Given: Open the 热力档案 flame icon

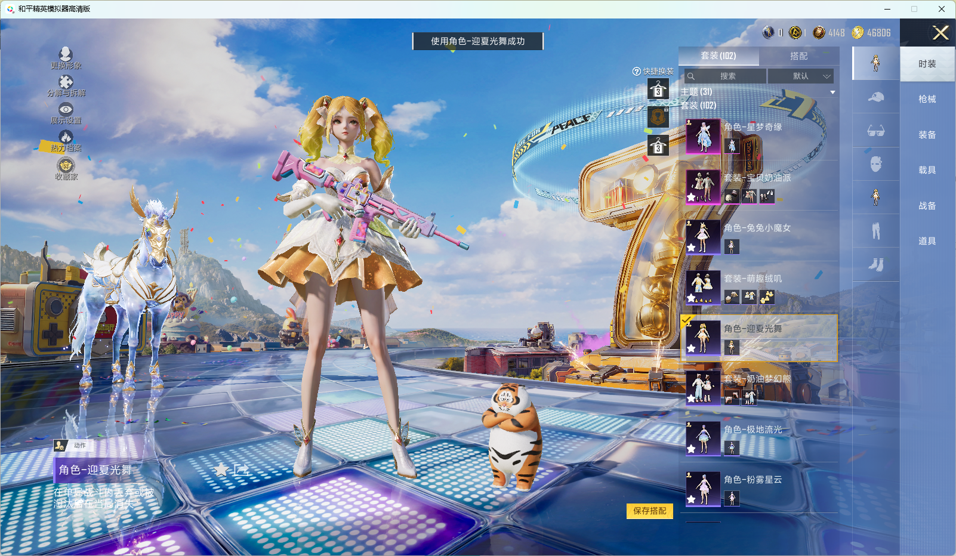Looking at the screenshot, I should pos(66,137).
